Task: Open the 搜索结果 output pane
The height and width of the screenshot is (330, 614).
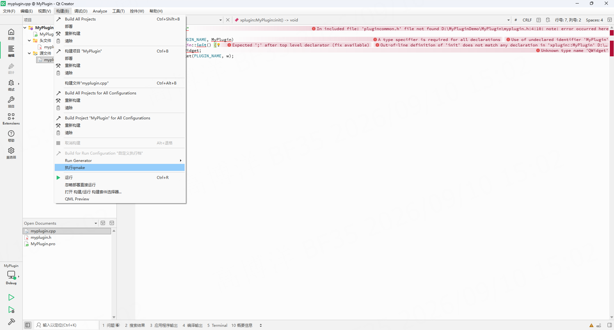Action: pyautogui.click(x=135, y=325)
